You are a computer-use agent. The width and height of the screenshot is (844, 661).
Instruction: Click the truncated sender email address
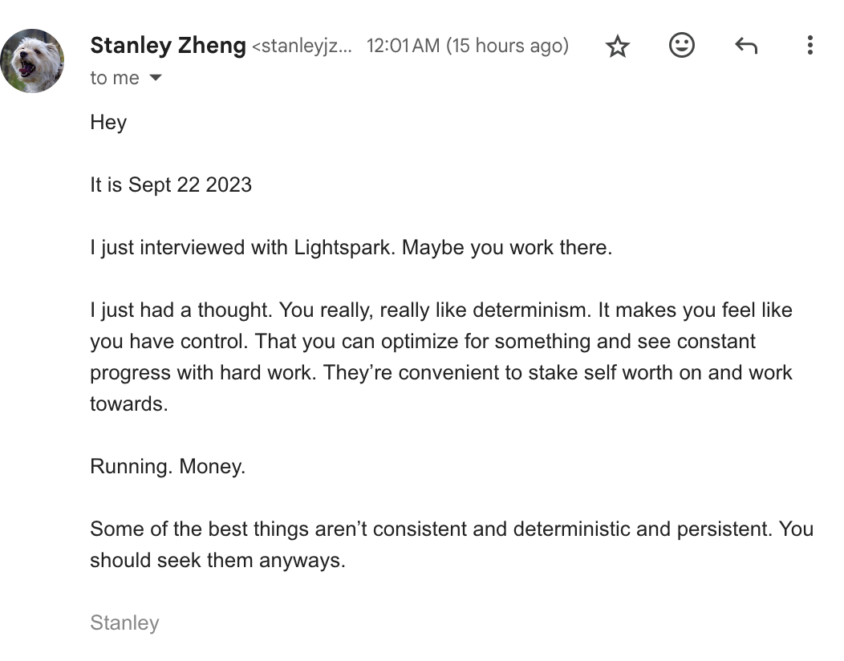[x=302, y=47]
